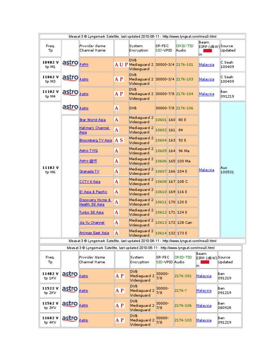Click the ONID-TID value 2176-201
Viewport: 271px width, 362px height.
pyautogui.click(x=183, y=276)
